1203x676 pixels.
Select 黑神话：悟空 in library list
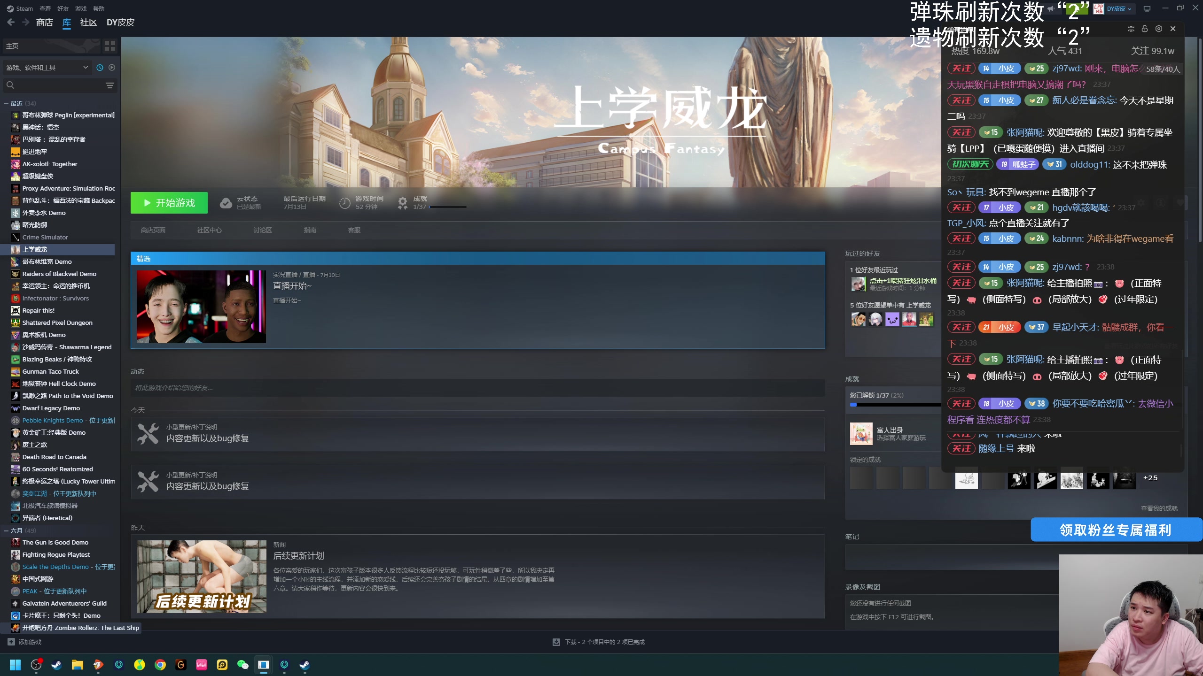point(62,127)
